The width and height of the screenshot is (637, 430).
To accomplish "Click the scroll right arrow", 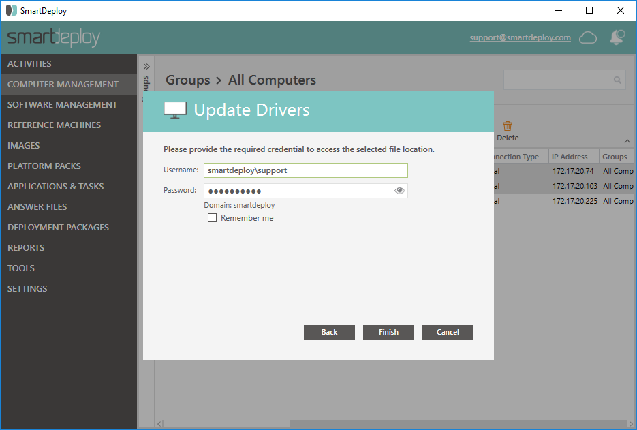I will [x=631, y=424].
